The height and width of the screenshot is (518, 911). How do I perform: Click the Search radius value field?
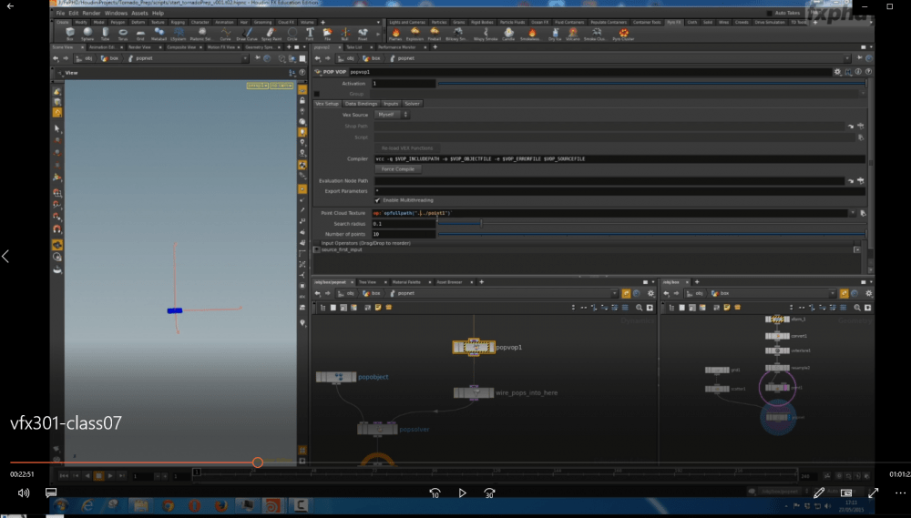[x=404, y=224]
